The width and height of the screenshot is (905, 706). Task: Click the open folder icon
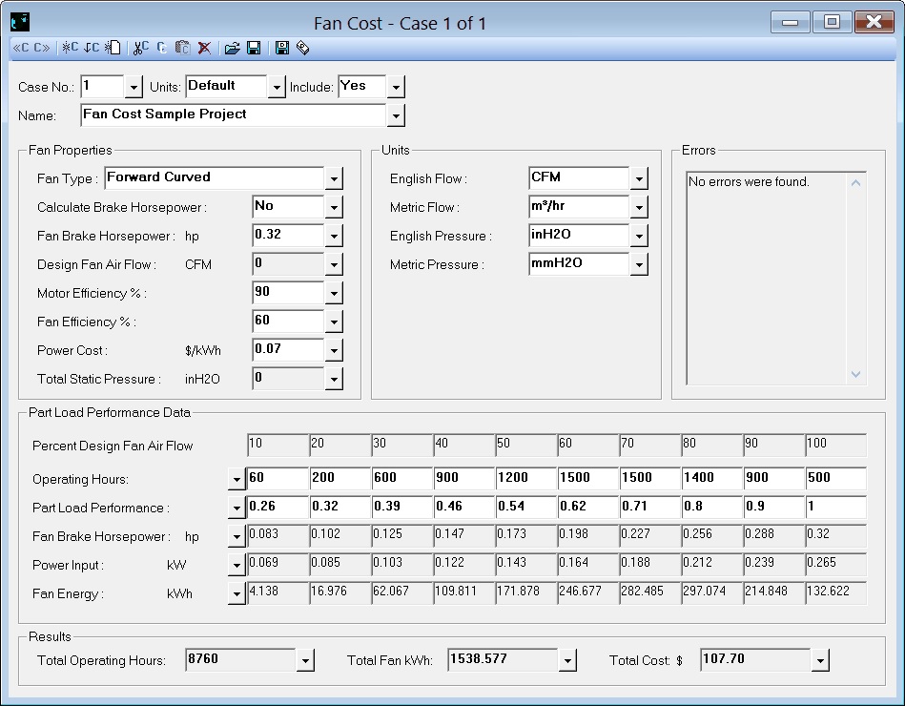coord(232,48)
